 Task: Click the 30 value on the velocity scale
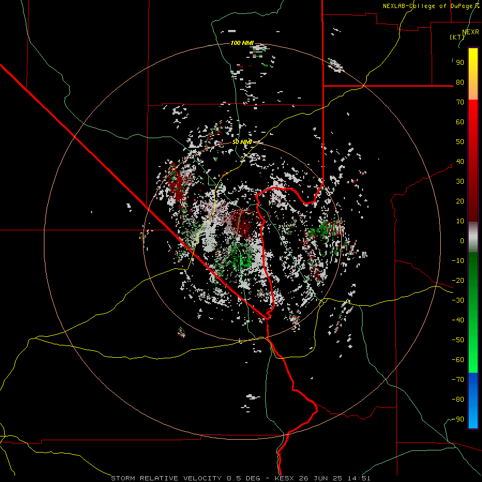(460, 182)
